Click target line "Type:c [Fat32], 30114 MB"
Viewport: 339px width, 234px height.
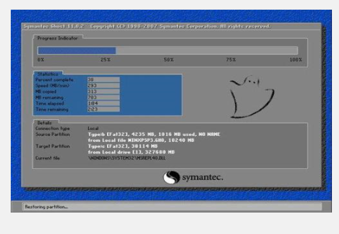point(123,146)
